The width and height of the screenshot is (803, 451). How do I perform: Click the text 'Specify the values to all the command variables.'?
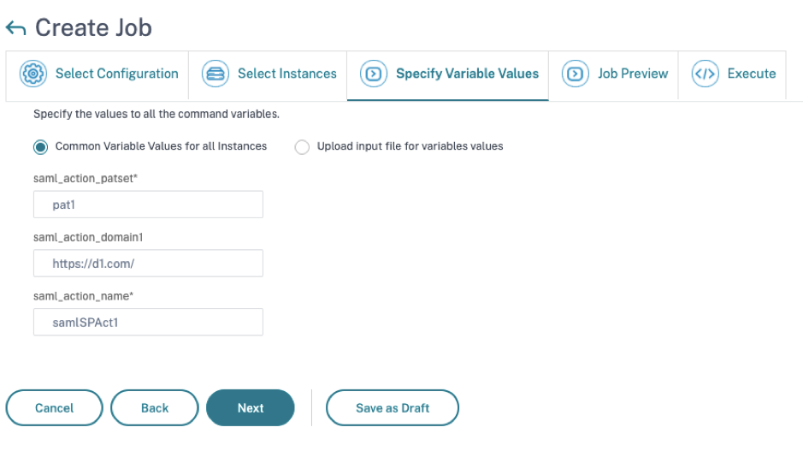click(156, 115)
